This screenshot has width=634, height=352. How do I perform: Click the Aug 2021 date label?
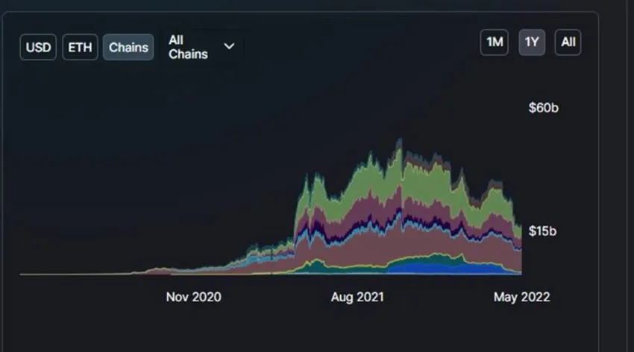coord(357,297)
